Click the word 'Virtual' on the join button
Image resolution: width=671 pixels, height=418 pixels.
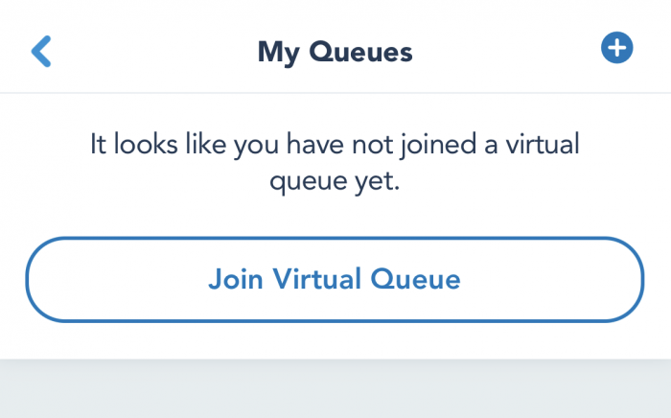tap(317, 279)
